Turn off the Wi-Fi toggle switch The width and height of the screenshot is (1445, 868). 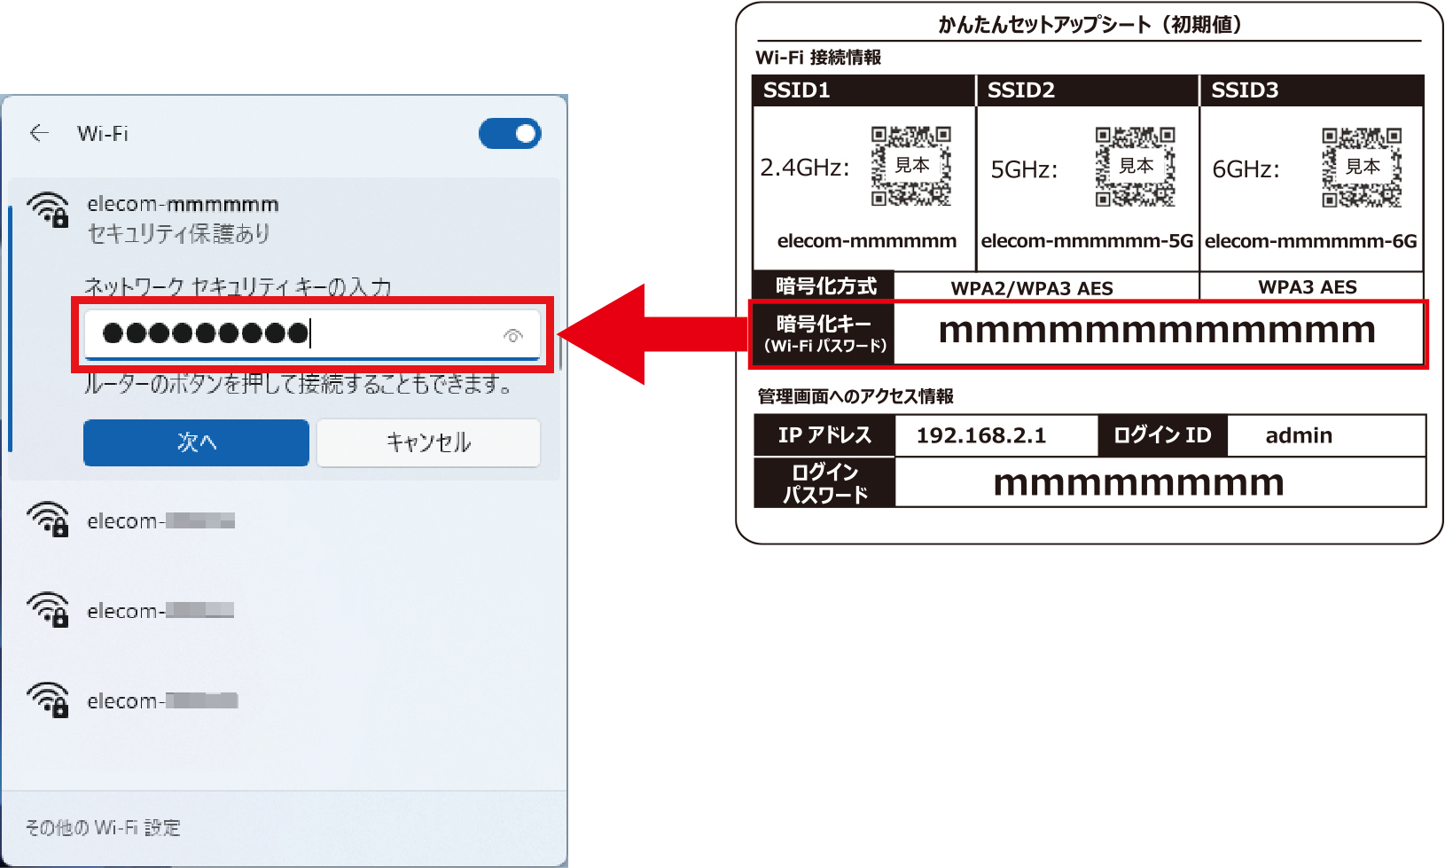[x=510, y=134]
